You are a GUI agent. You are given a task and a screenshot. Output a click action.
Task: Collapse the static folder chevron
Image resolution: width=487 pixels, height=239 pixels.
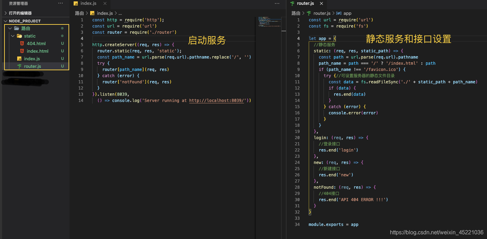pyautogui.click(x=13, y=36)
